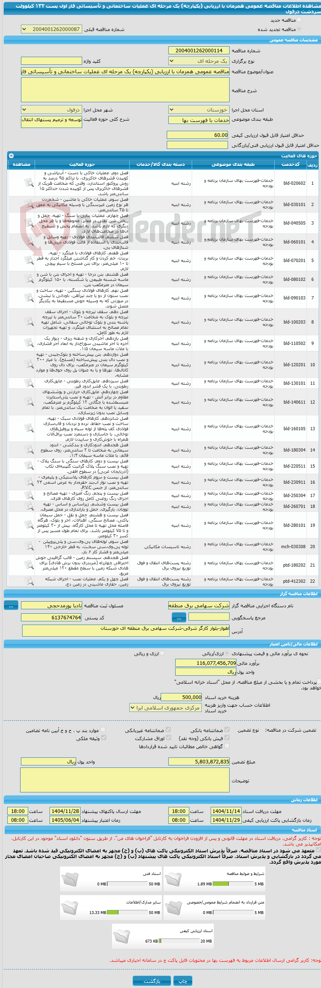
Task: Select the مناقصه جدید radio button
Action: click(x=299, y=20)
